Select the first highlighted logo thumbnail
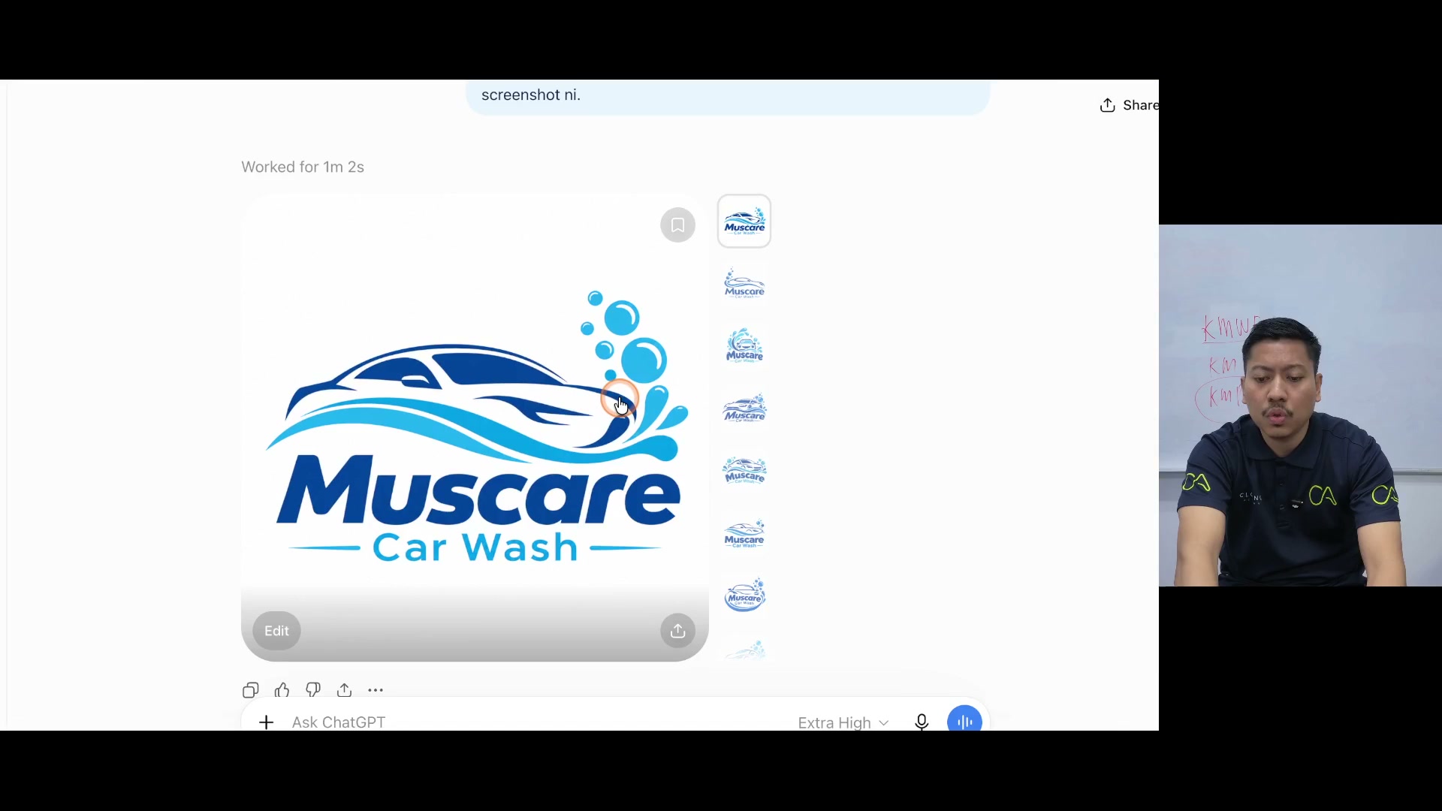Viewport: 1442px width, 811px height. (744, 222)
